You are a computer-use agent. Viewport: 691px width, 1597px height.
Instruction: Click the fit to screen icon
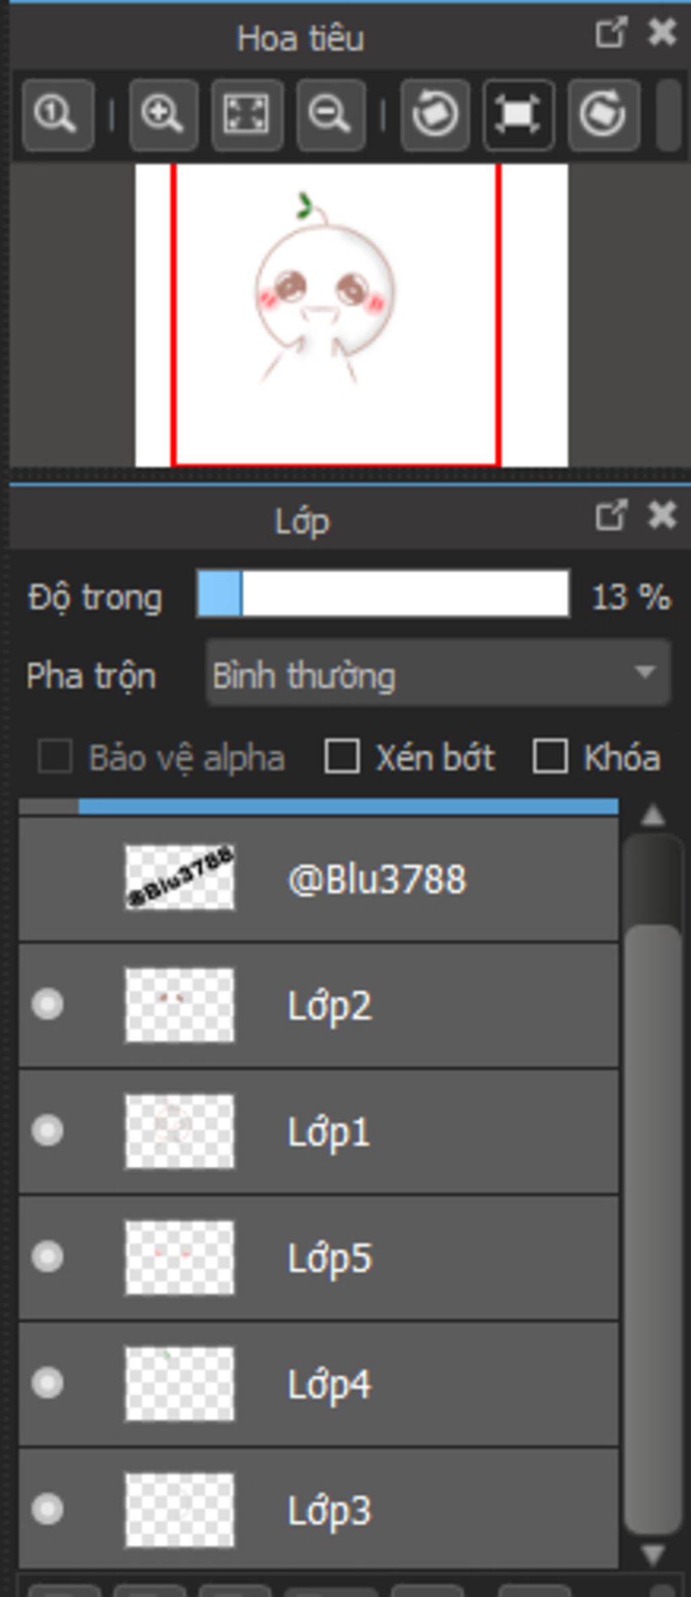pyautogui.click(x=246, y=114)
